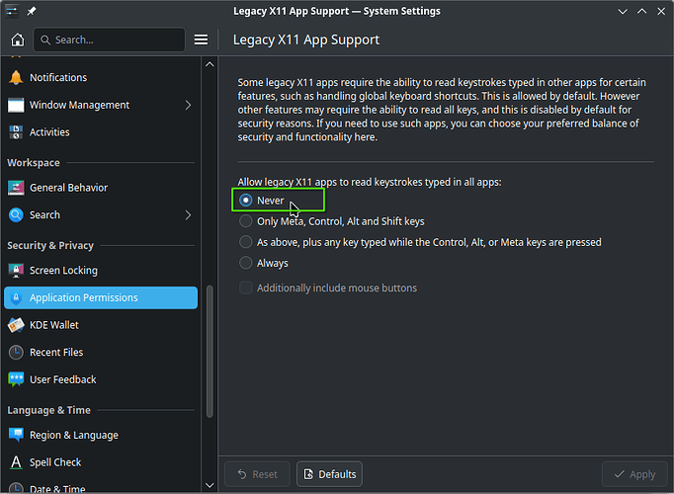Open the window menu icon in the title bar

pos(12,11)
